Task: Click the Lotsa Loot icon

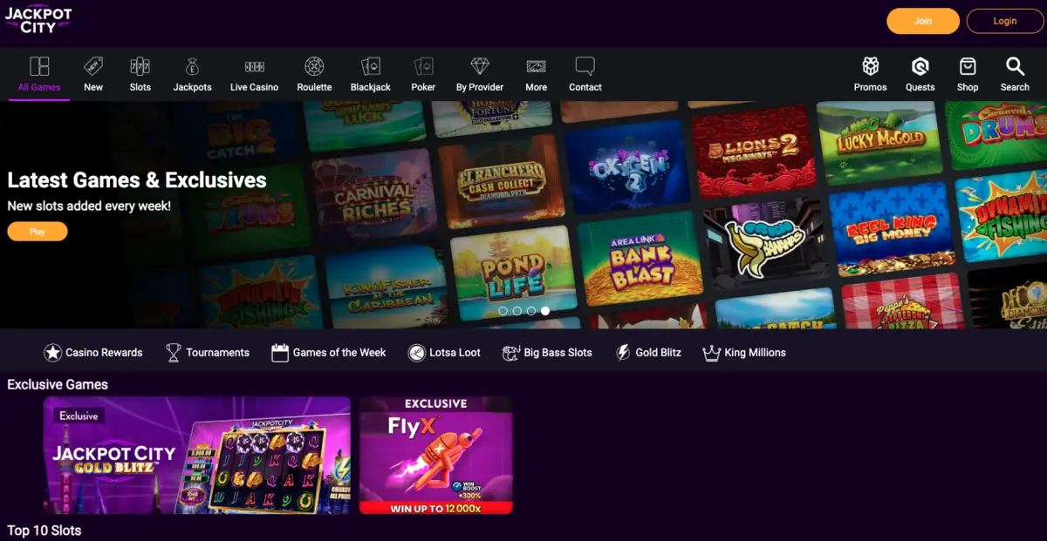Action: pos(416,353)
